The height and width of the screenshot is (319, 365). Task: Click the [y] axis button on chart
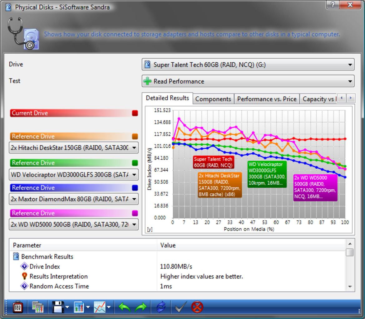pos(150,229)
